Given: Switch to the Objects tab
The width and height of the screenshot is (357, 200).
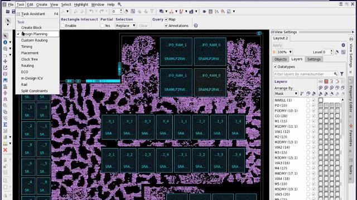Looking at the screenshot, I should point(280,59).
